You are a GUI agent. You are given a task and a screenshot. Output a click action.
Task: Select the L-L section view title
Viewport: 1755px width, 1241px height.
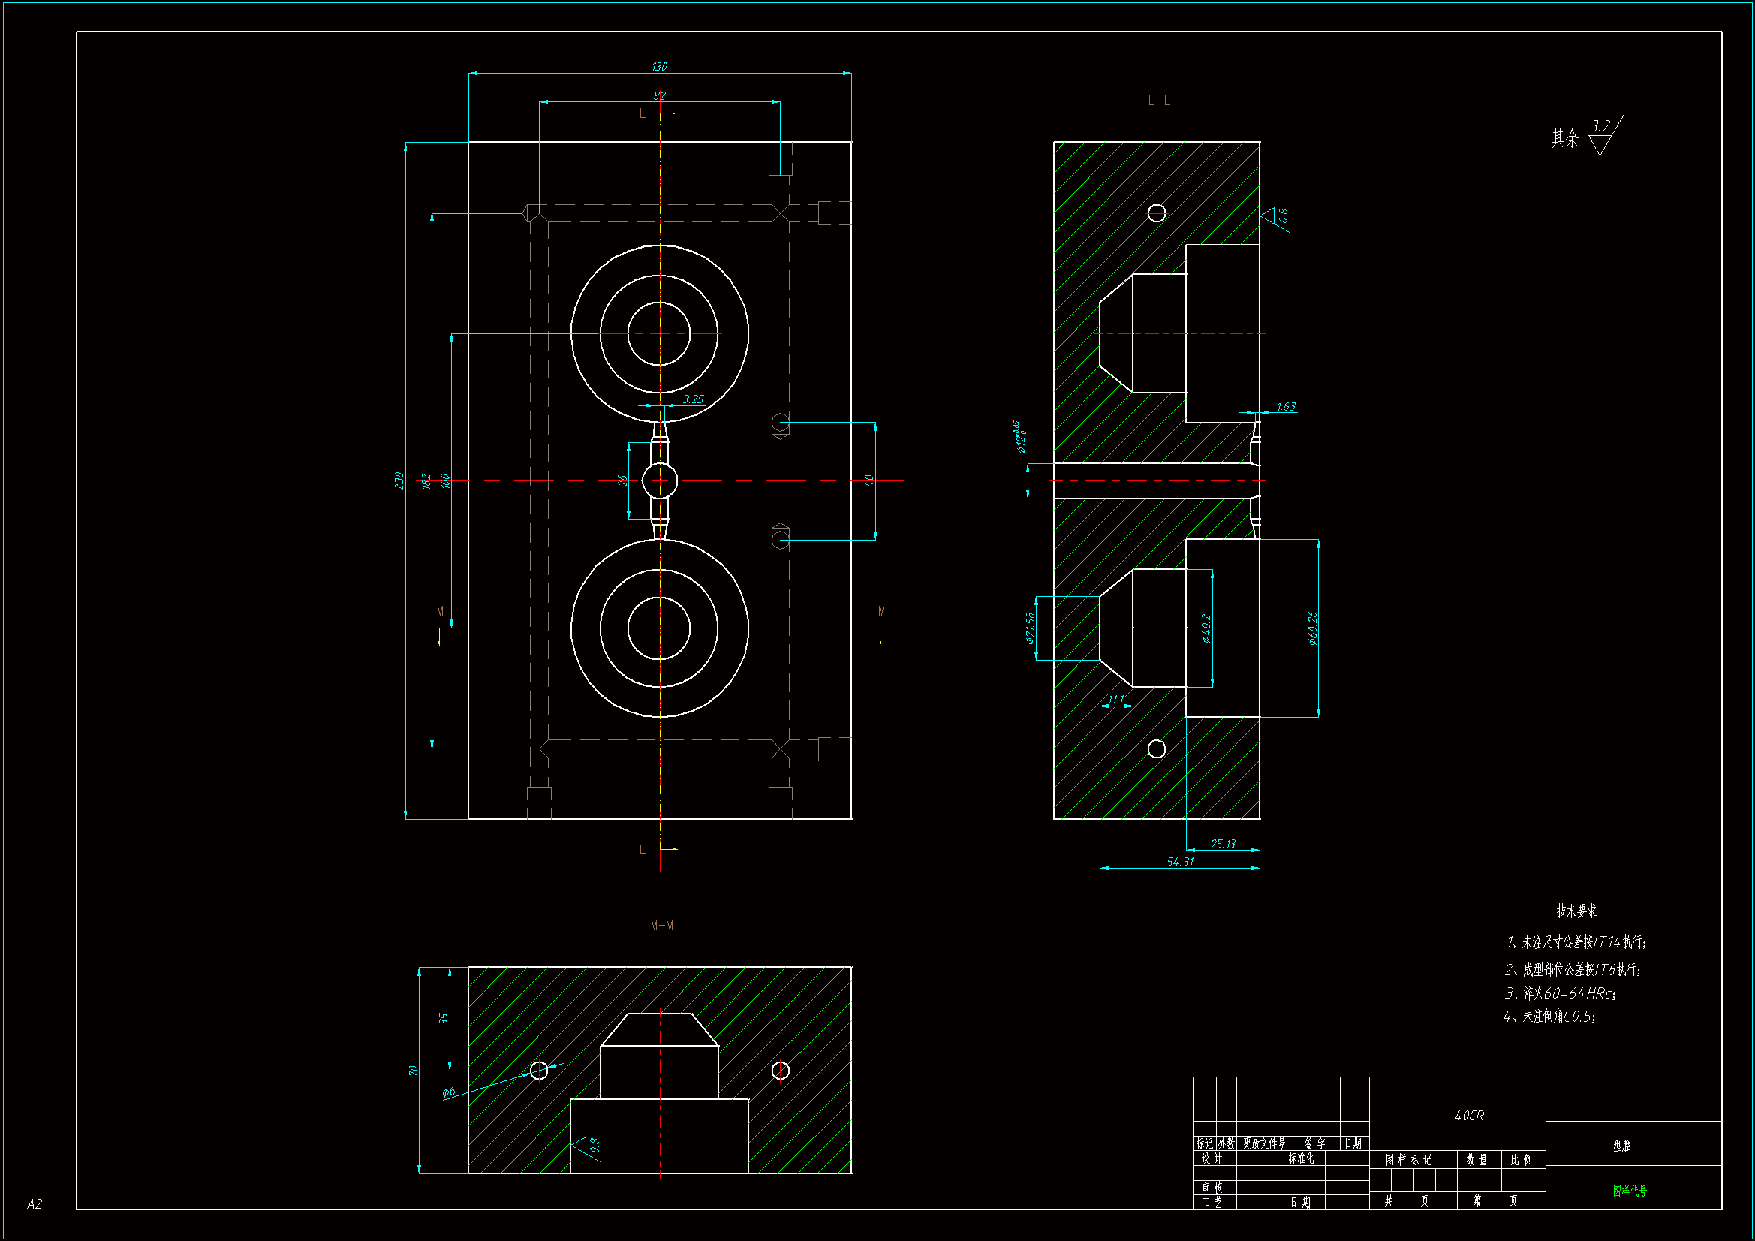click(1159, 101)
